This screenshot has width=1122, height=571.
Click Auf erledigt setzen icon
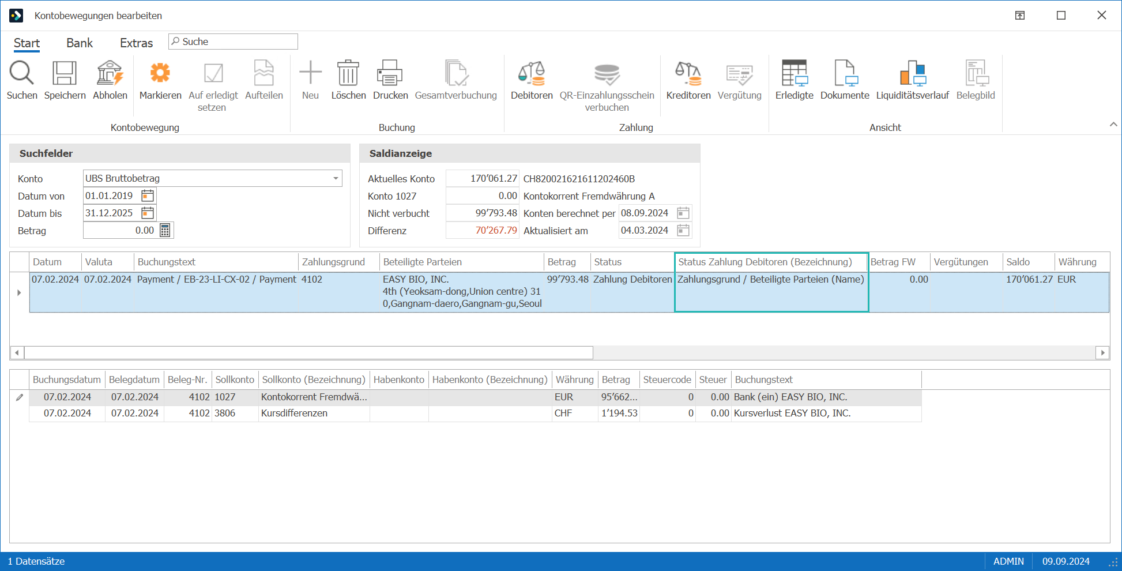point(213,73)
